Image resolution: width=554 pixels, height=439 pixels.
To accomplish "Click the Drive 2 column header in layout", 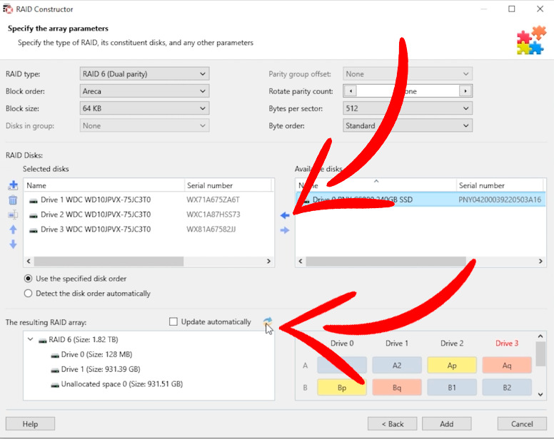I will tap(452, 344).
